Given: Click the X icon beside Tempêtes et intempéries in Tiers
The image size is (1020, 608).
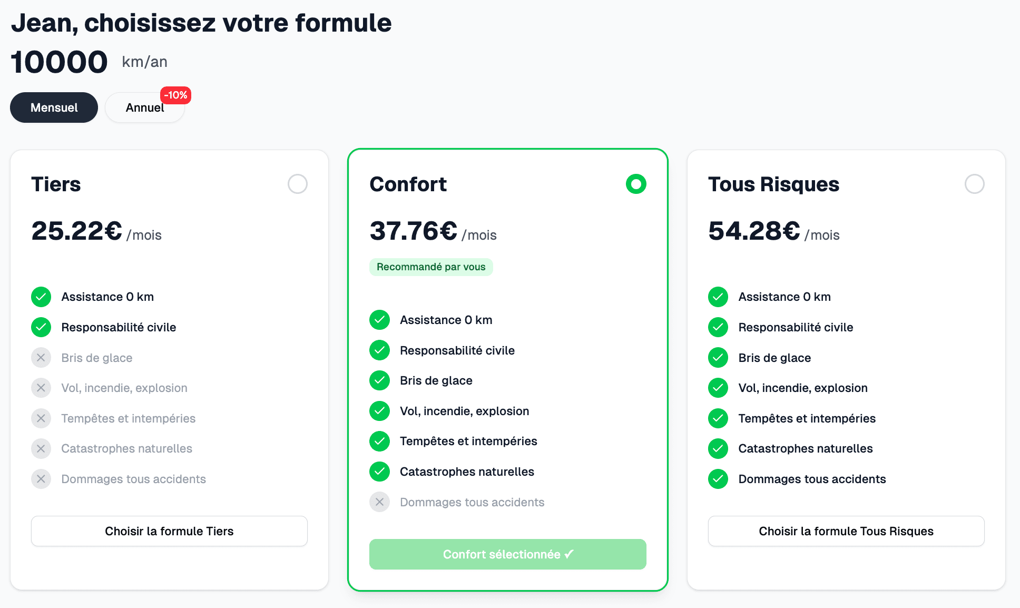Looking at the screenshot, I should point(41,418).
